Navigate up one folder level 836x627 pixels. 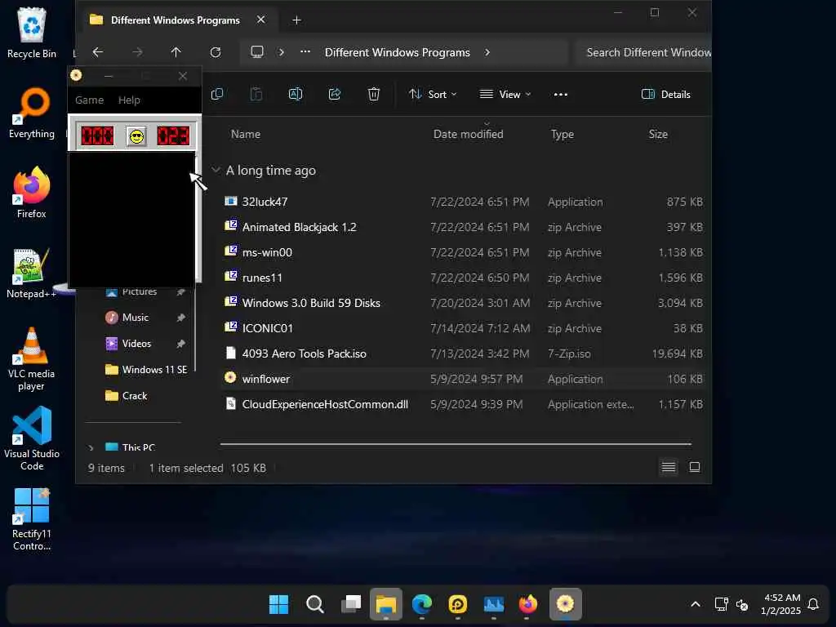176,52
